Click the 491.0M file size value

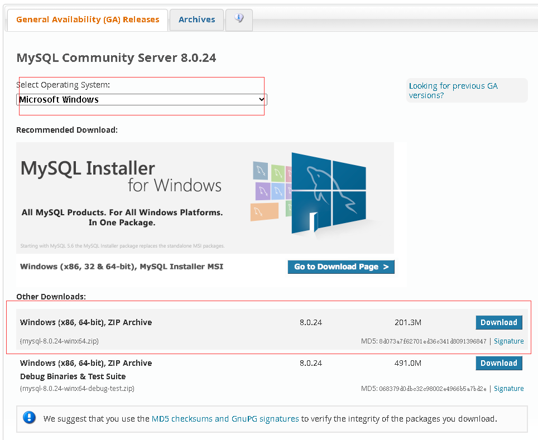408,363
